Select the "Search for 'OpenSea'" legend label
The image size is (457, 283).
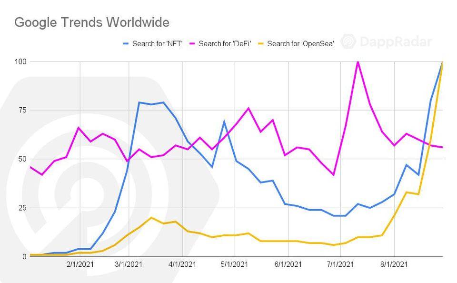pos(300,44)
